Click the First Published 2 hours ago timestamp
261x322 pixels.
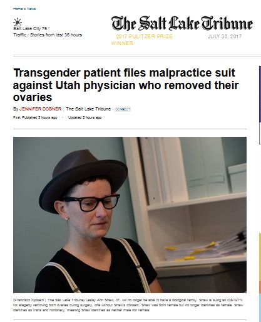click(35, 117)
